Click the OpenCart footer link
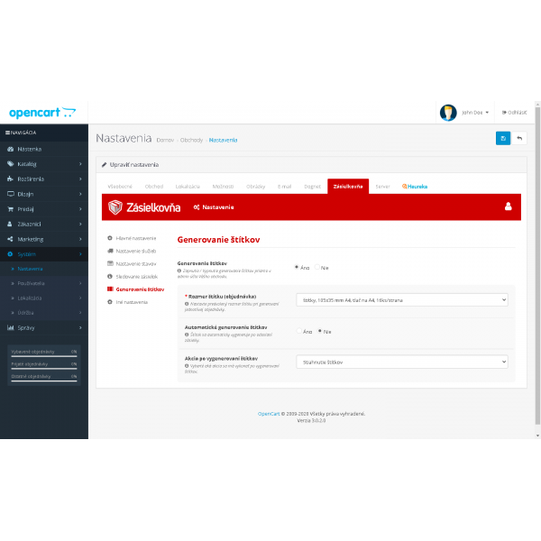The height and width of the screenshot is (541, 541). 269,414
